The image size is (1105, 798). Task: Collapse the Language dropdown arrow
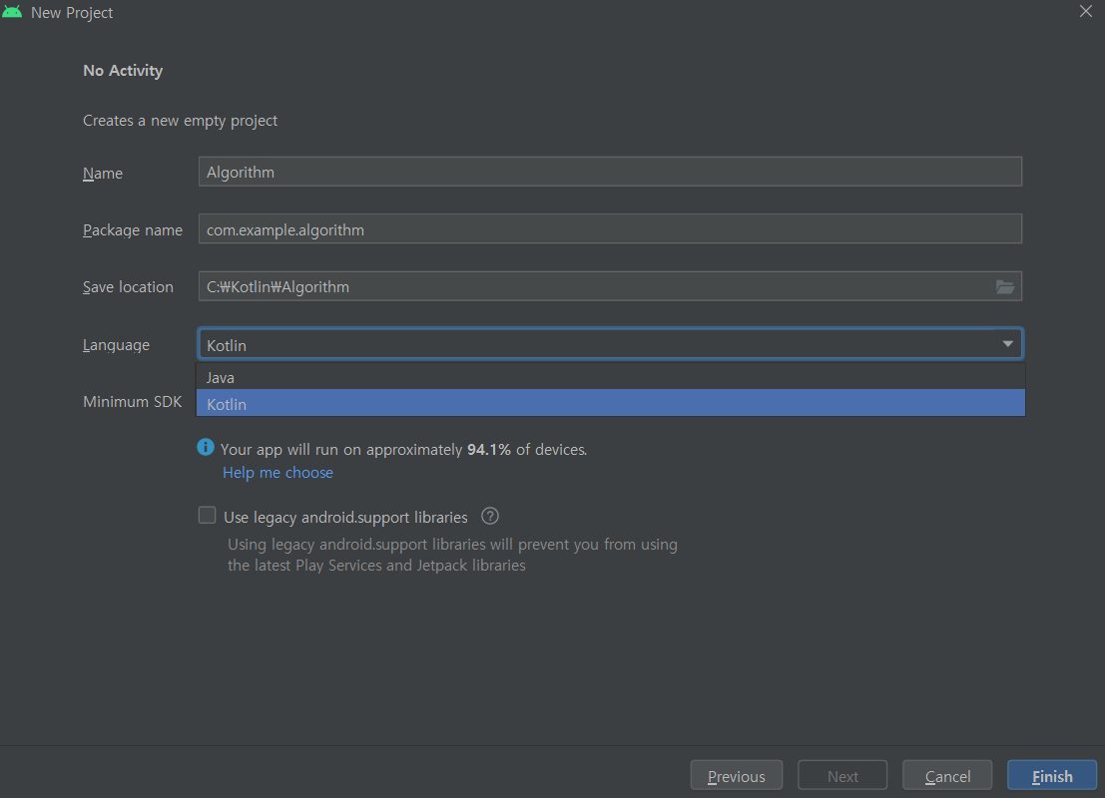pyautogui.click(x=1008, y=344)
